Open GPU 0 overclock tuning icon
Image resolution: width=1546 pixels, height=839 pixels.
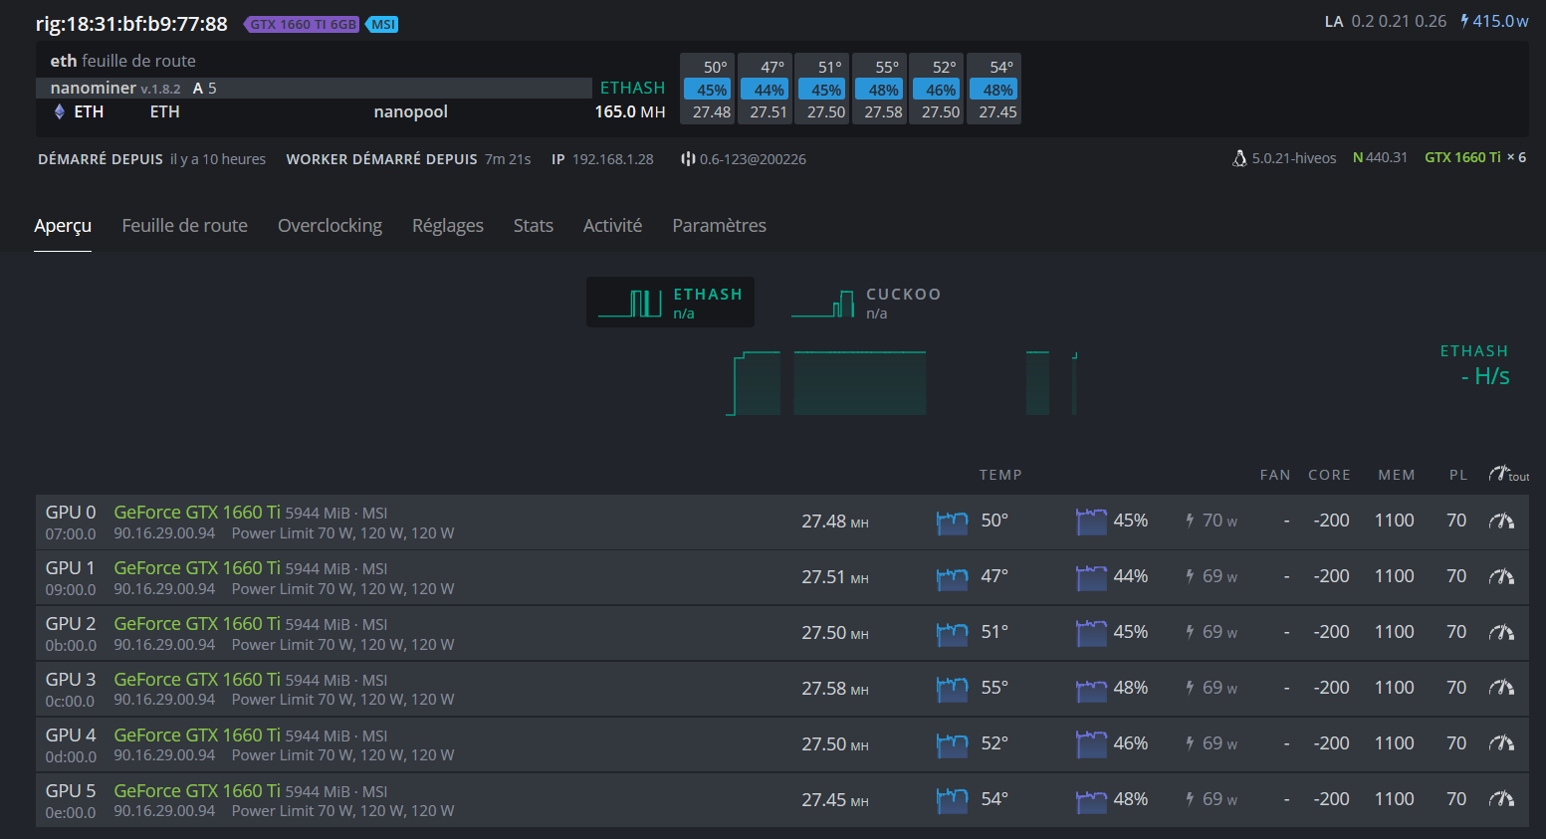[x=1501, y=521]
